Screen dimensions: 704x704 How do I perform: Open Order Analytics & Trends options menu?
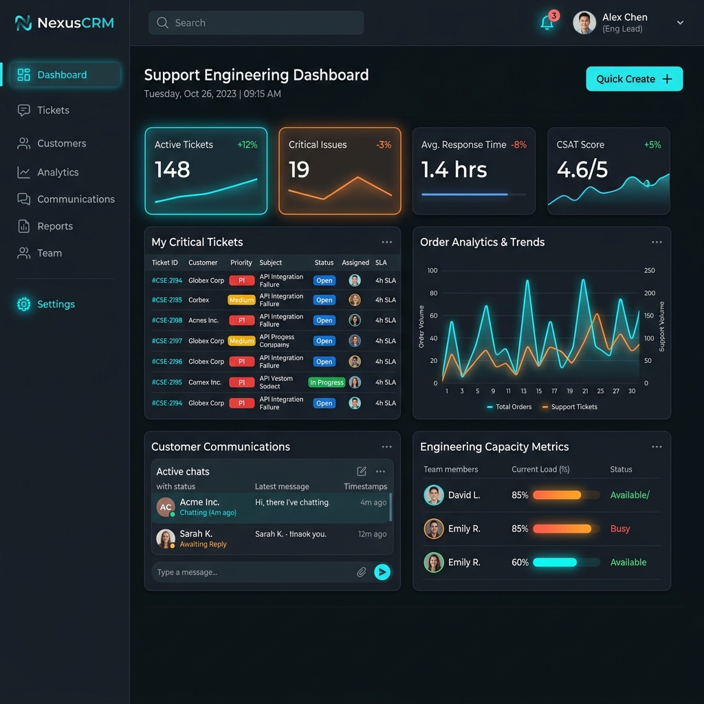(x=657, y=242)
